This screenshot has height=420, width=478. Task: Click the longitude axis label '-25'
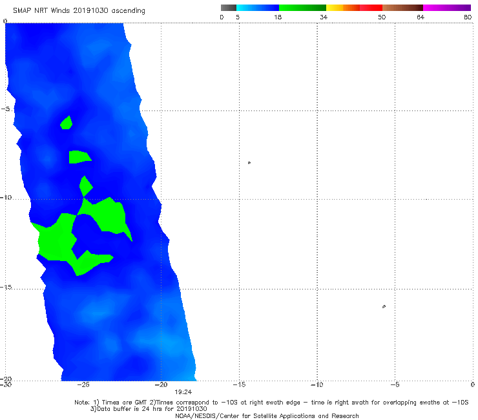(x=83, y=384)
